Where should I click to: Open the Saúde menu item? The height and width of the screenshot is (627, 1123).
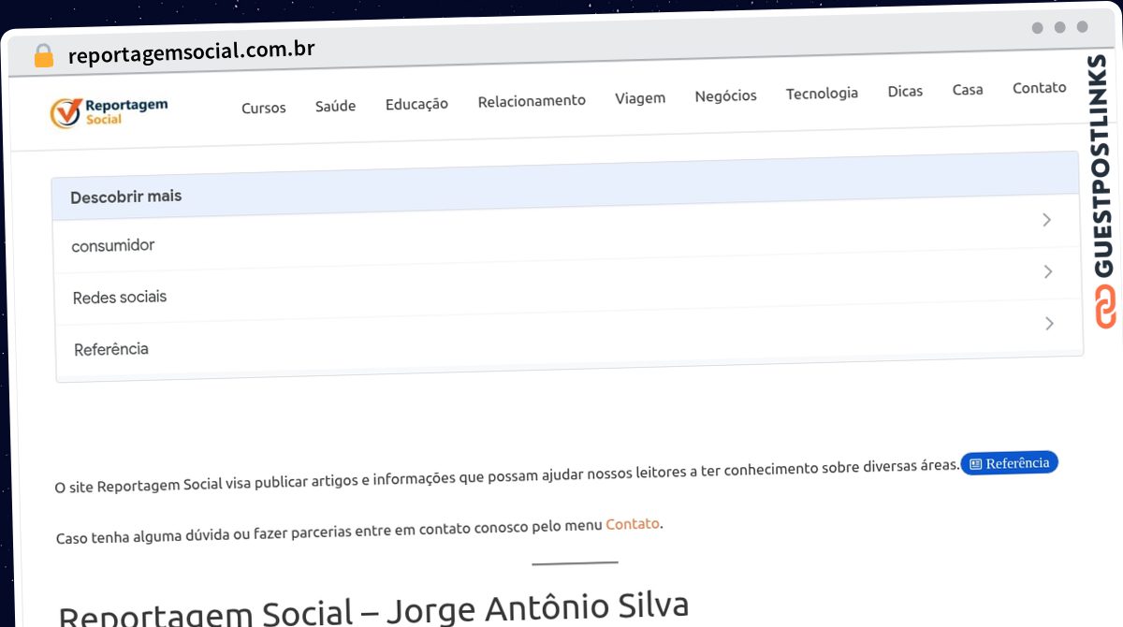(335, 106)
